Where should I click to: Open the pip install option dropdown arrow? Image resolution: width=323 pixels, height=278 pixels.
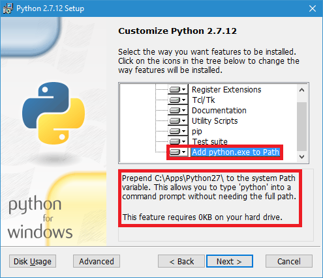pyautogui.click(x=184, y=131)
